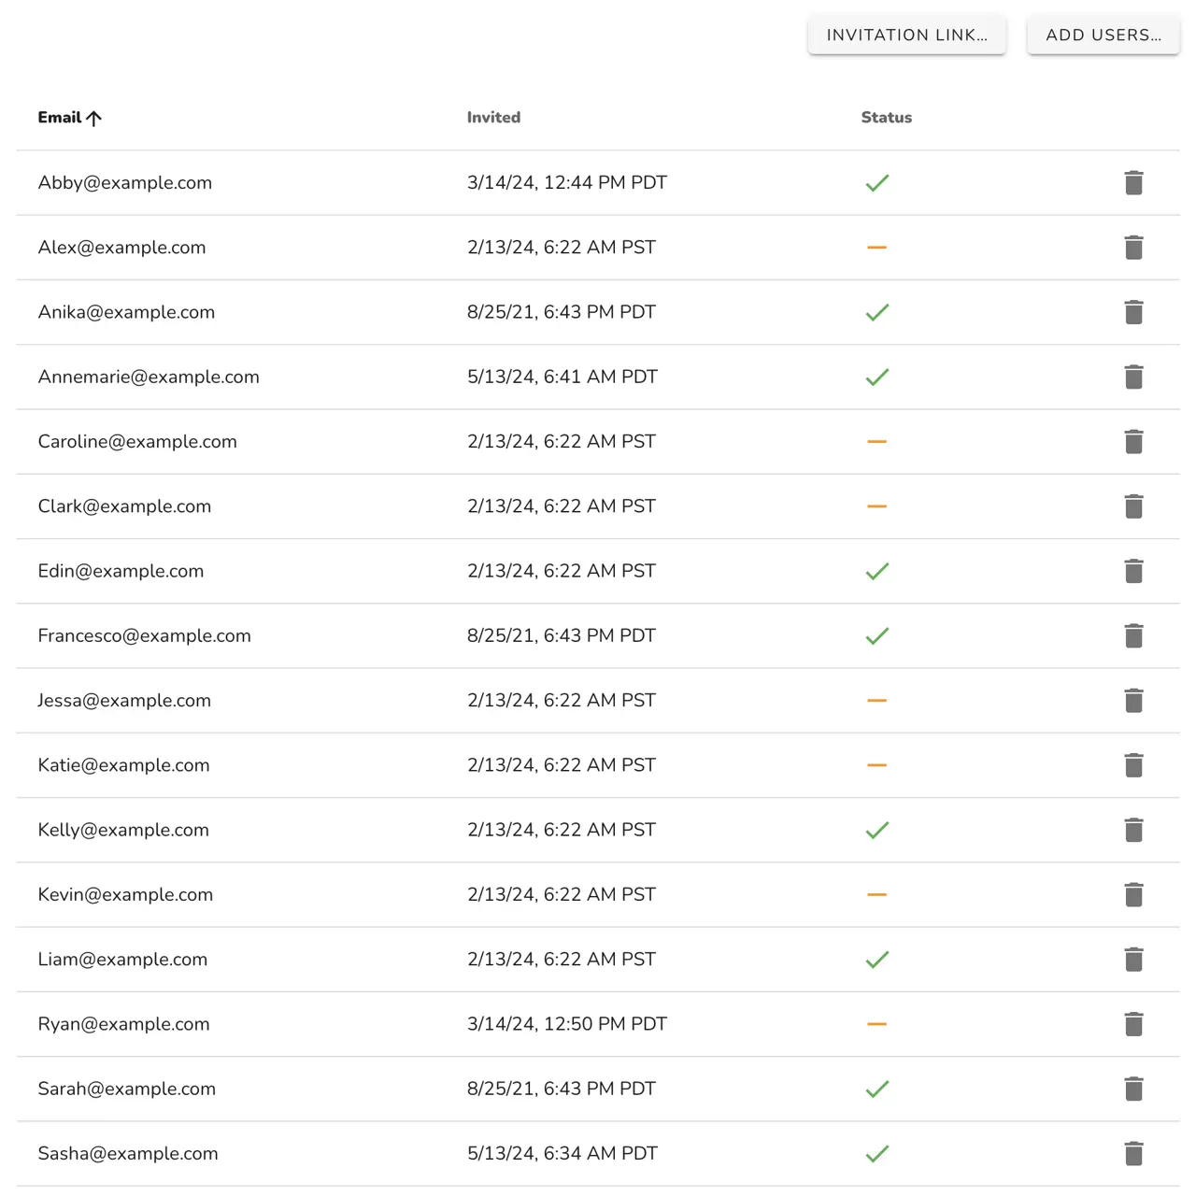Image resolution: width=1196 pixels, height=1196 pixels.
Task: Sort table by Invited column header
Action: [x=493, y=118]
